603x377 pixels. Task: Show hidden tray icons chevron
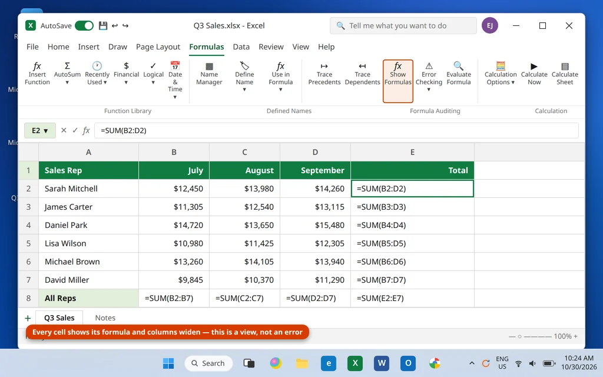tap(472, 363)
